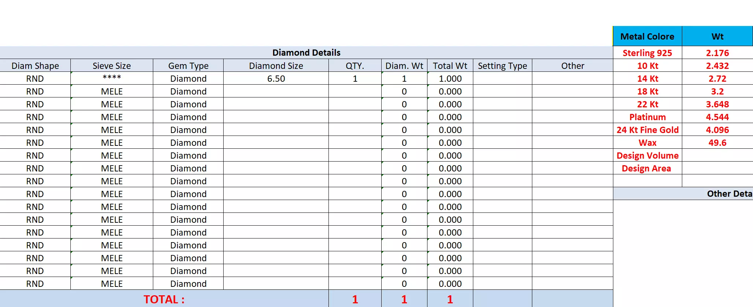Select the total Diam. Wt value 1
The height and width of the screenshot is (307, 753).
[x=404, y=299]
